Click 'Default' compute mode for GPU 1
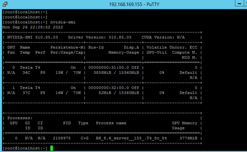 pos(188,93)
